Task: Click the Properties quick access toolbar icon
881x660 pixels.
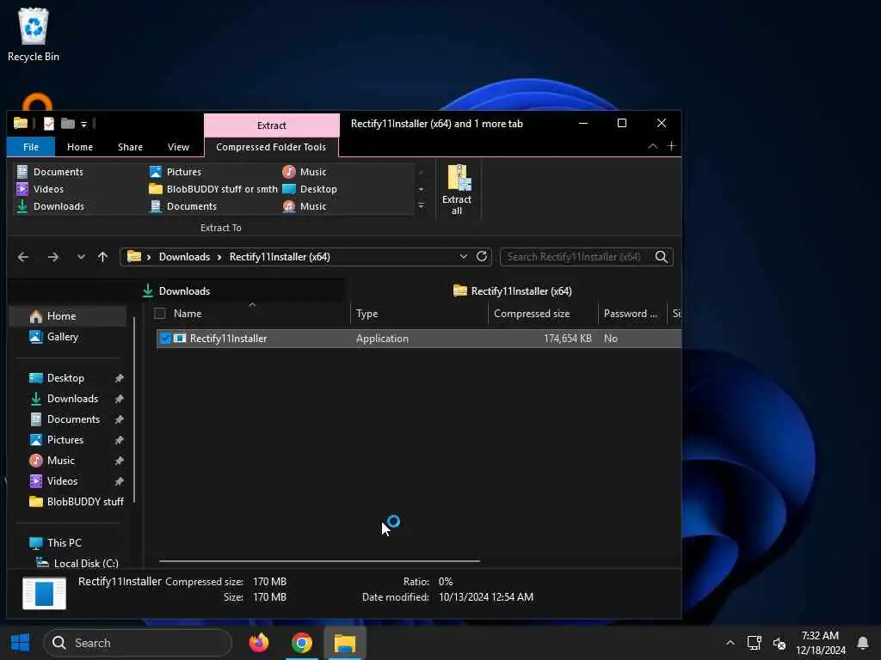Action: 49,124
